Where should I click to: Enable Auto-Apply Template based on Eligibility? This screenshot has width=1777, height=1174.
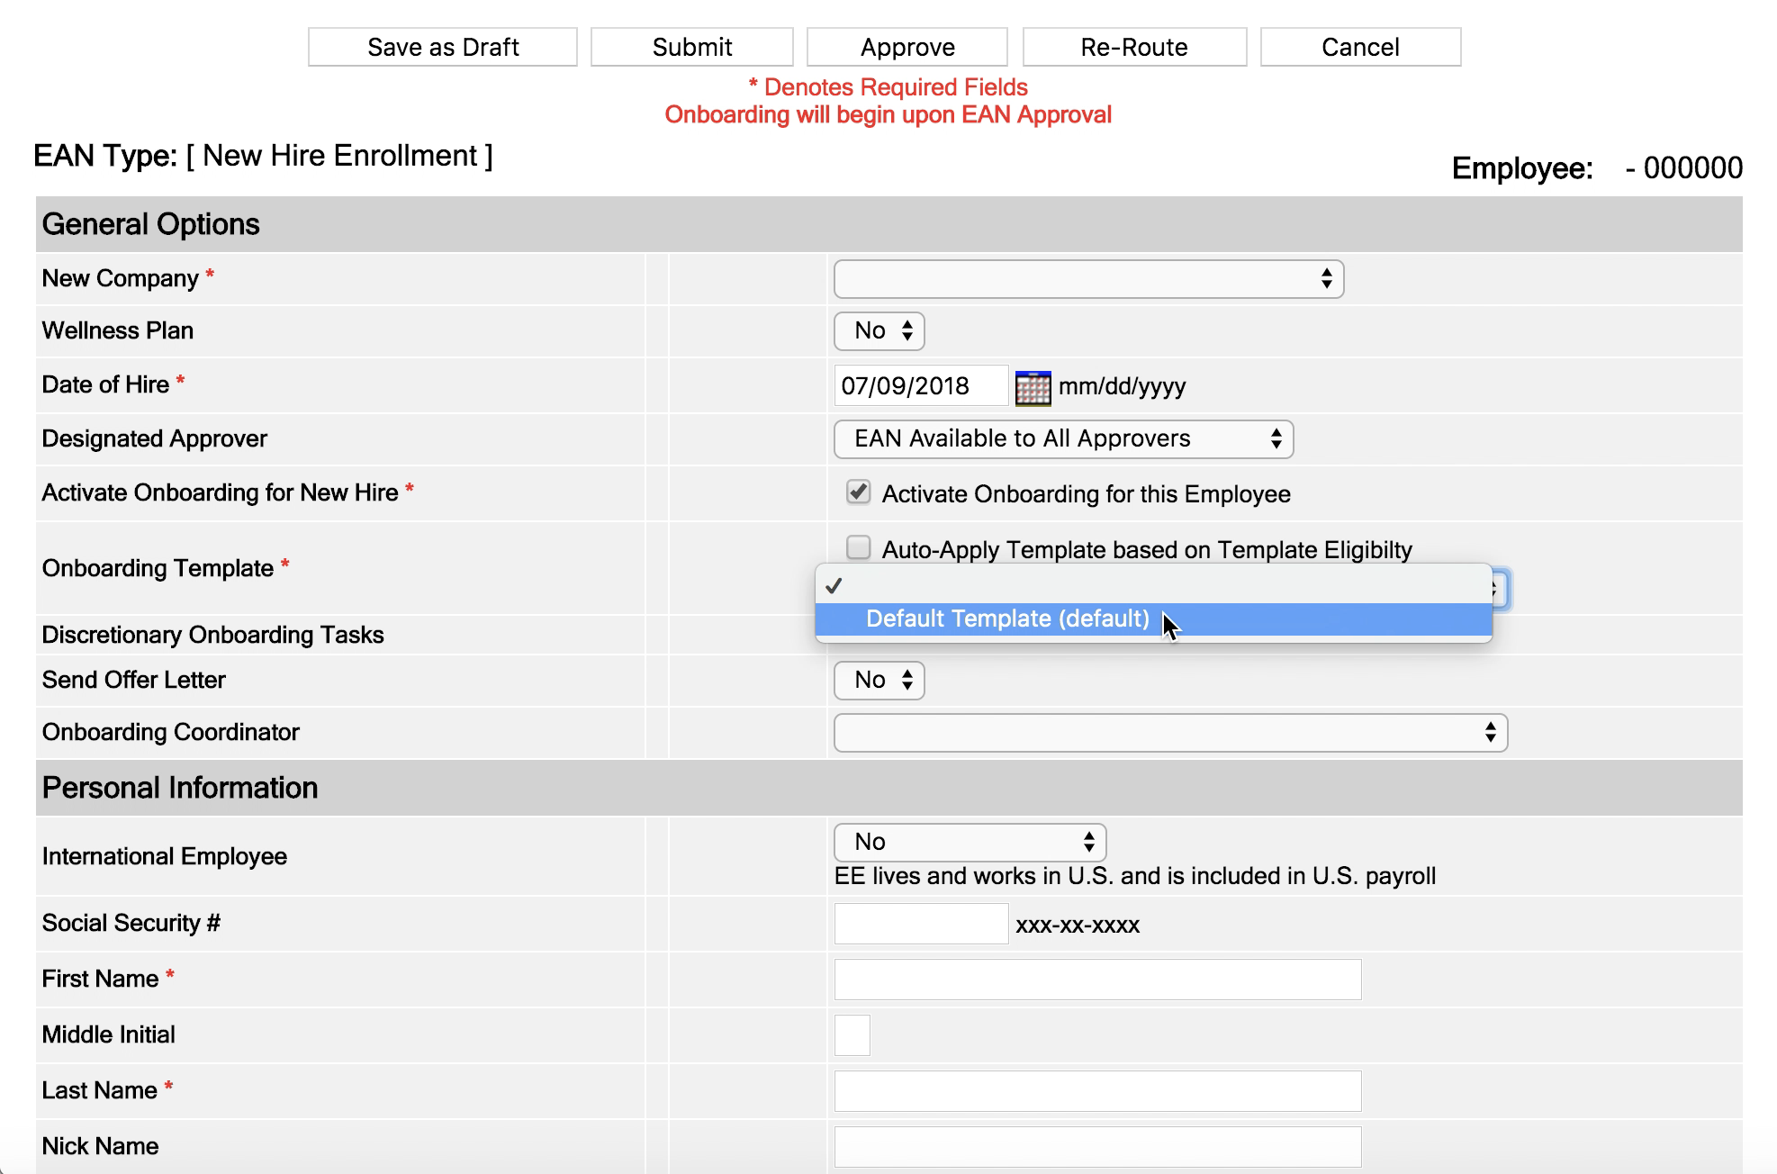(x=859, y=547)
